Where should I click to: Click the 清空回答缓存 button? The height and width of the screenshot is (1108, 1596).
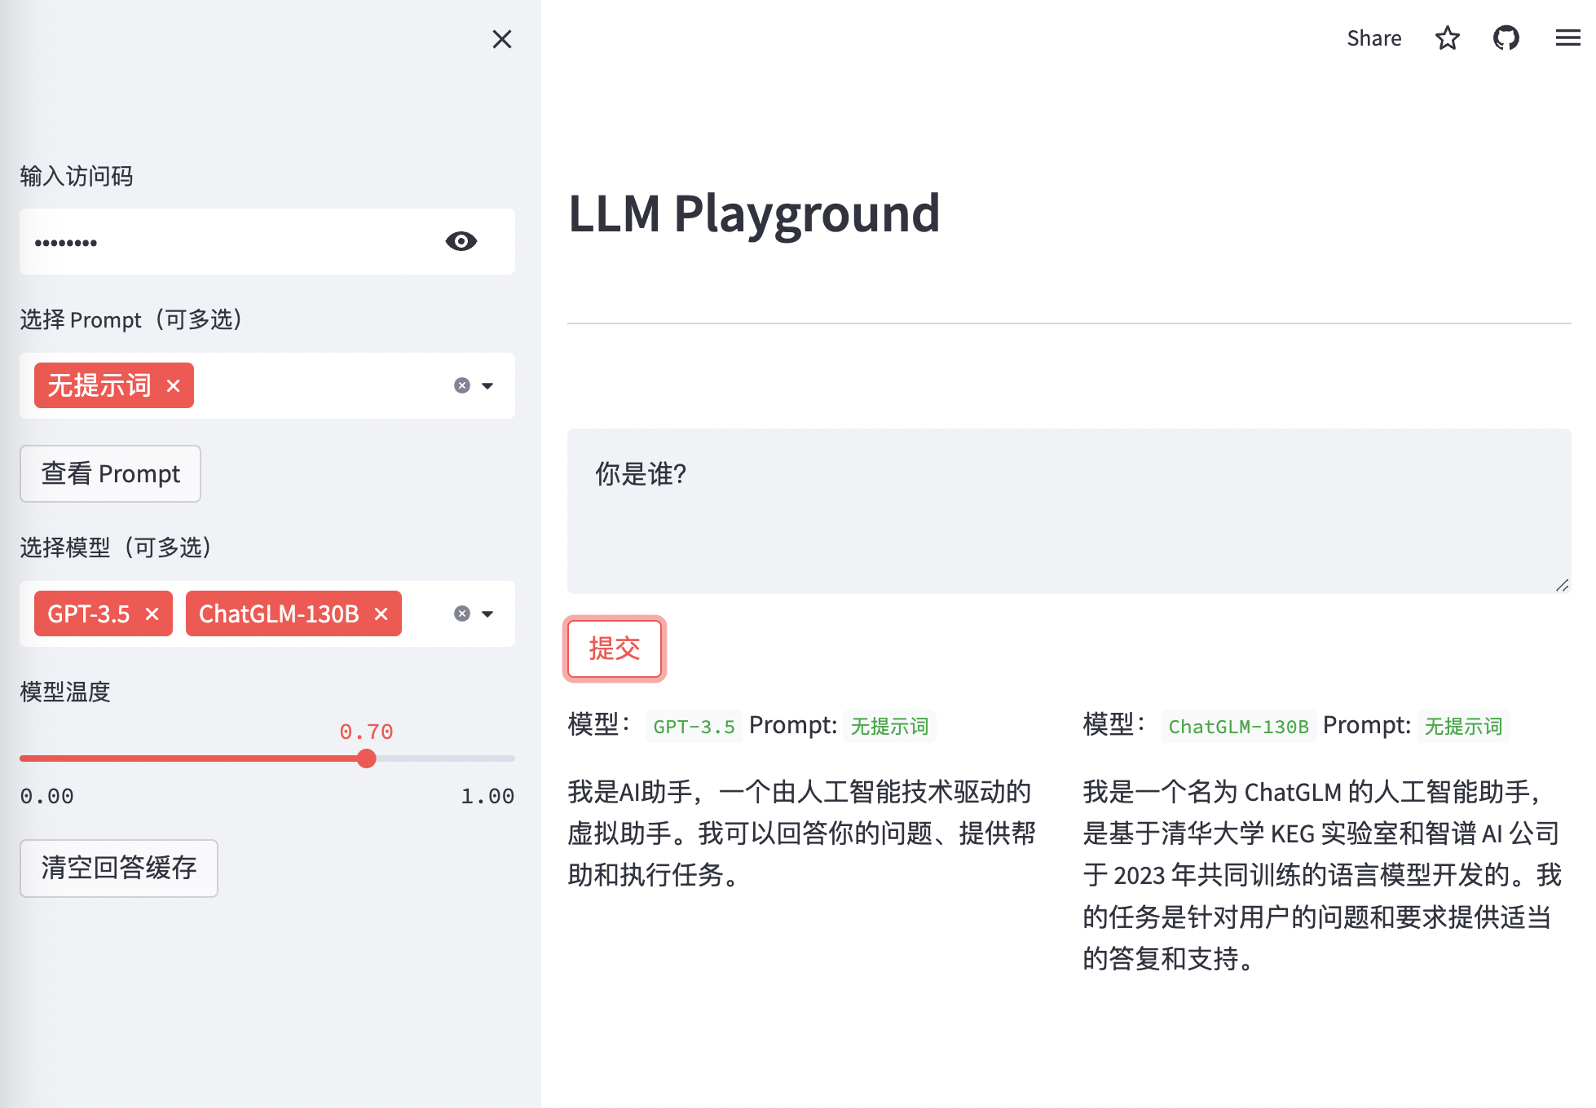(x=119, y=868)
